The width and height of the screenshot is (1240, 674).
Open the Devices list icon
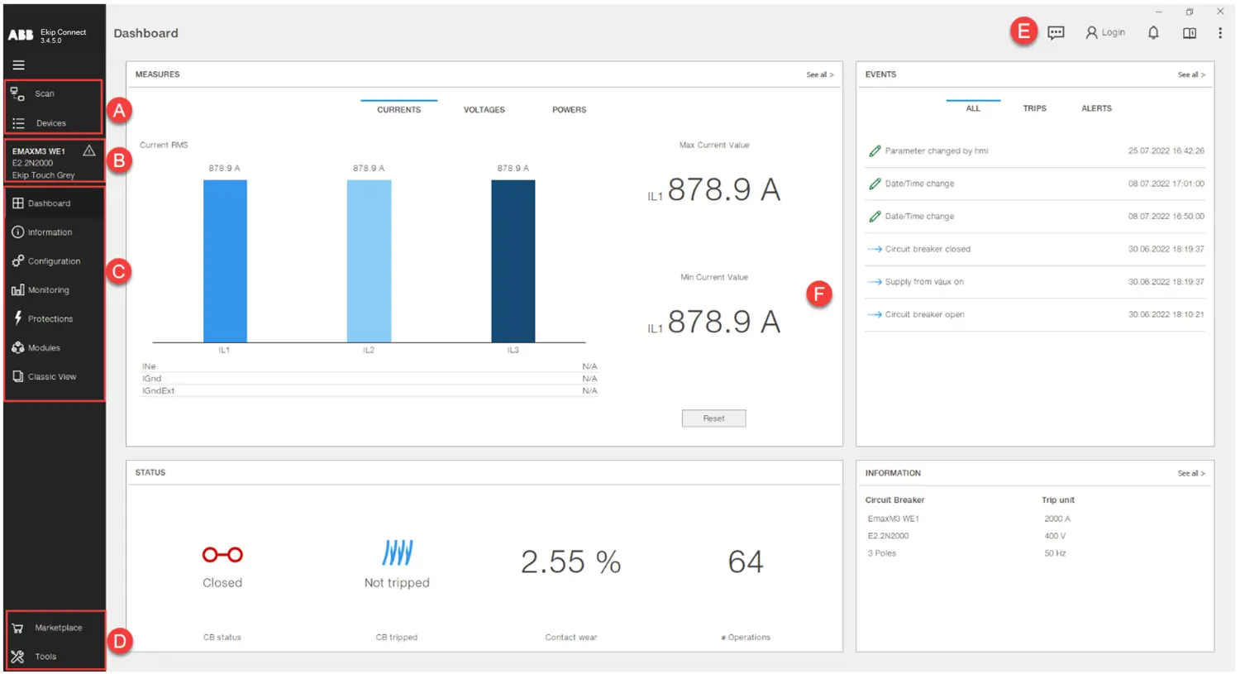18,123
